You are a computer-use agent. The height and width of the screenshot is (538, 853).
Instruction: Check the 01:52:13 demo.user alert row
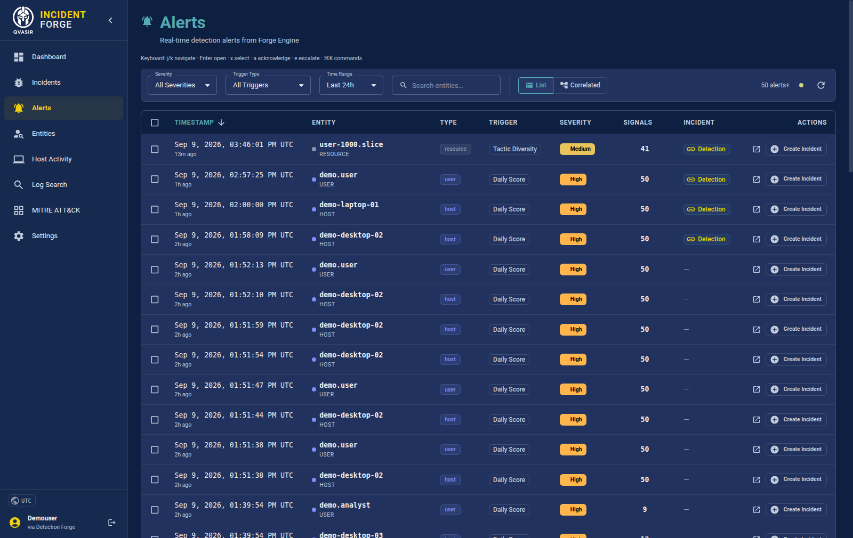[155, 270]
